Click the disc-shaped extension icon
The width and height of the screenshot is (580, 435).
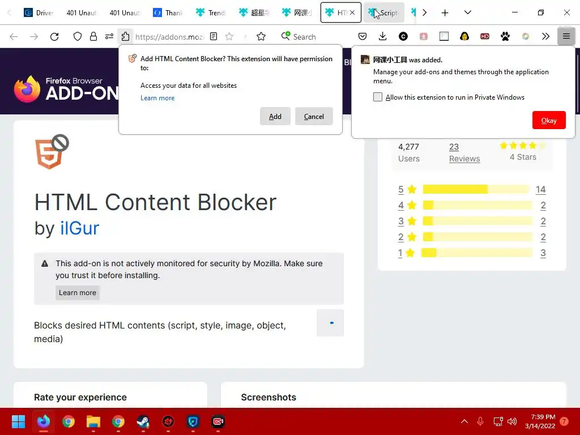[525, 36]
